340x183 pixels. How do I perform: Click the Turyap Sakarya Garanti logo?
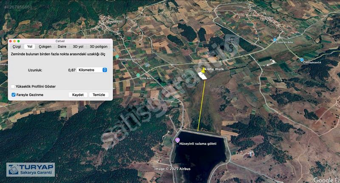pos(31,169)
